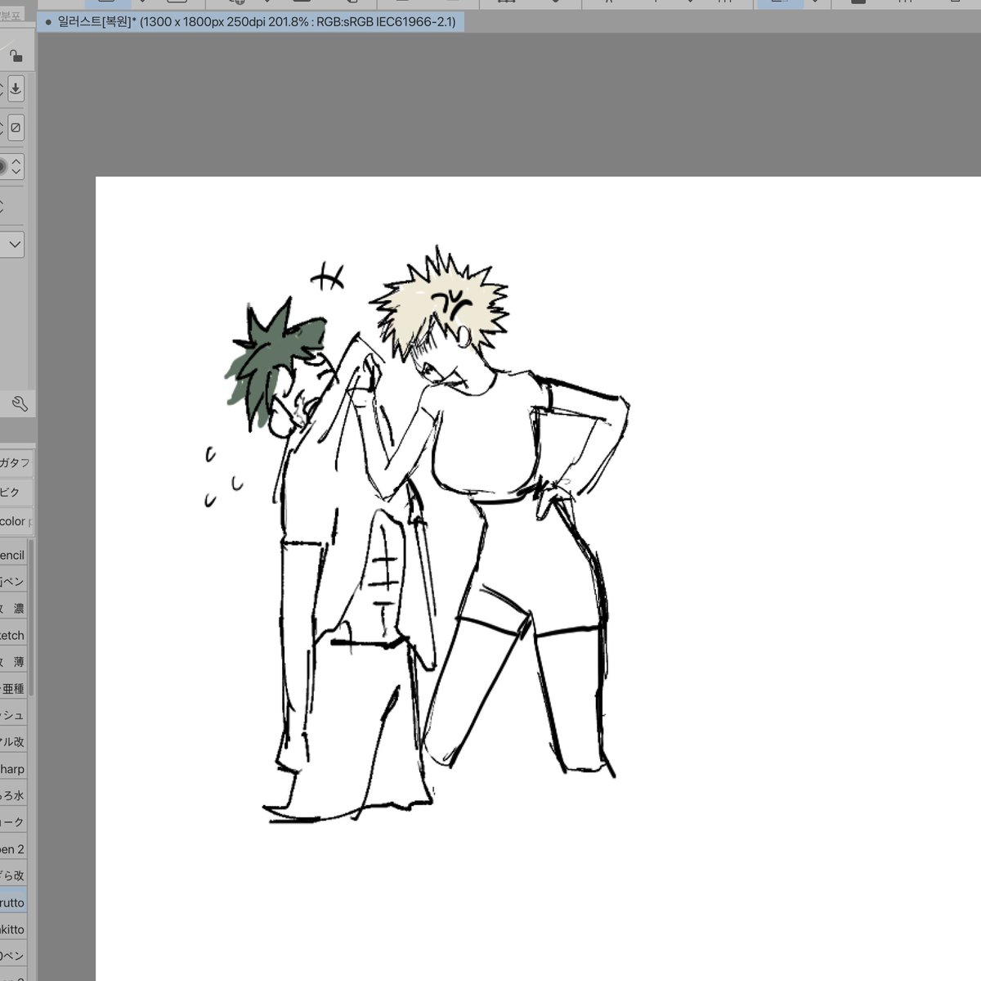Choose the brush ending in 薄
Image resolution: width=981 pixels, height=981 pixels.
coord(13,661)
